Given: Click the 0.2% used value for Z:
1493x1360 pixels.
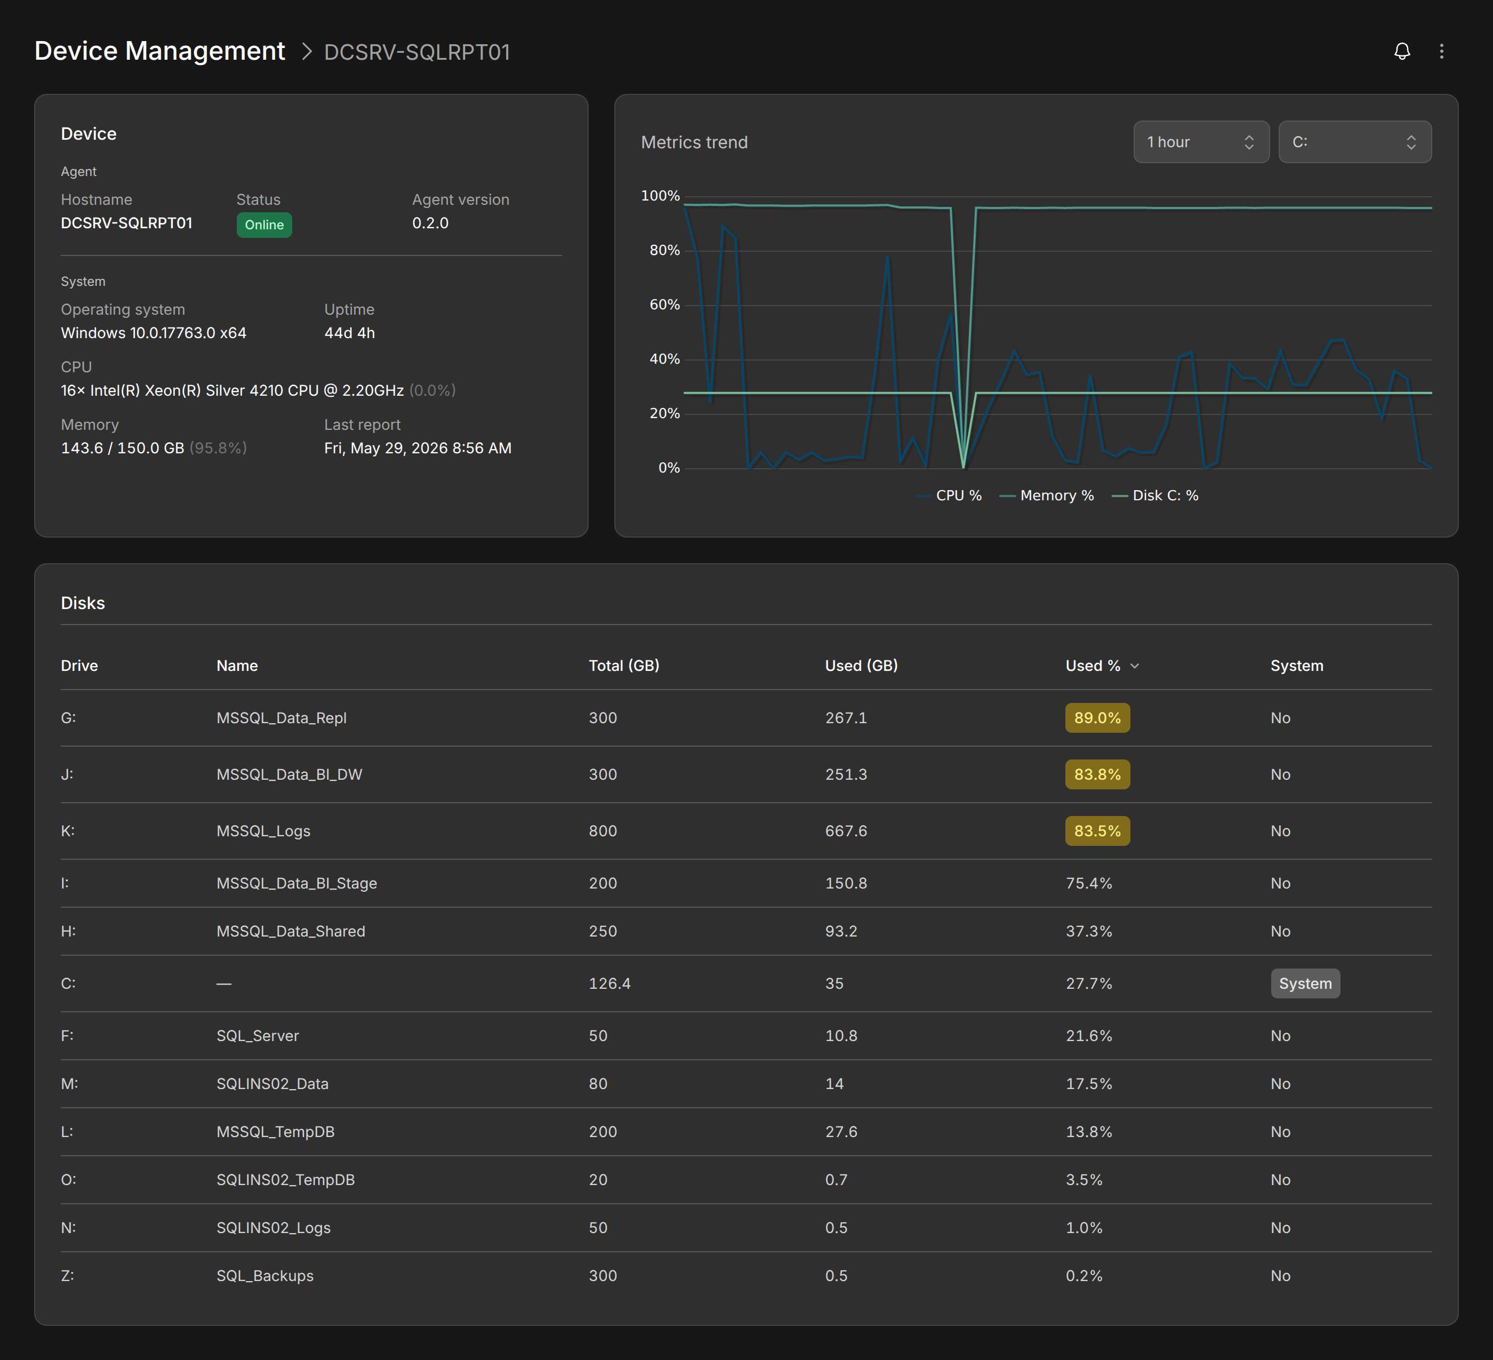Looking at the screenshot, I should pyautogui.click(x=1084, y=1276).
